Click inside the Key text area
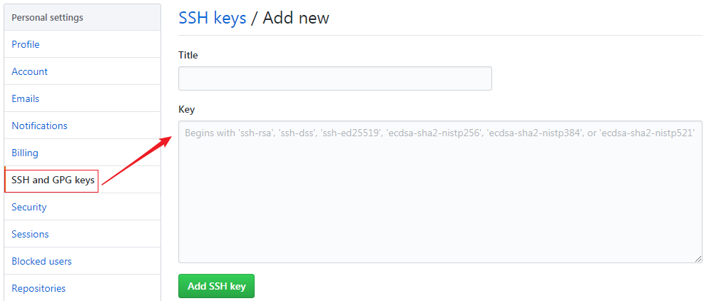Viewport: 704px width, 301px height. click(x=440, y=192)
